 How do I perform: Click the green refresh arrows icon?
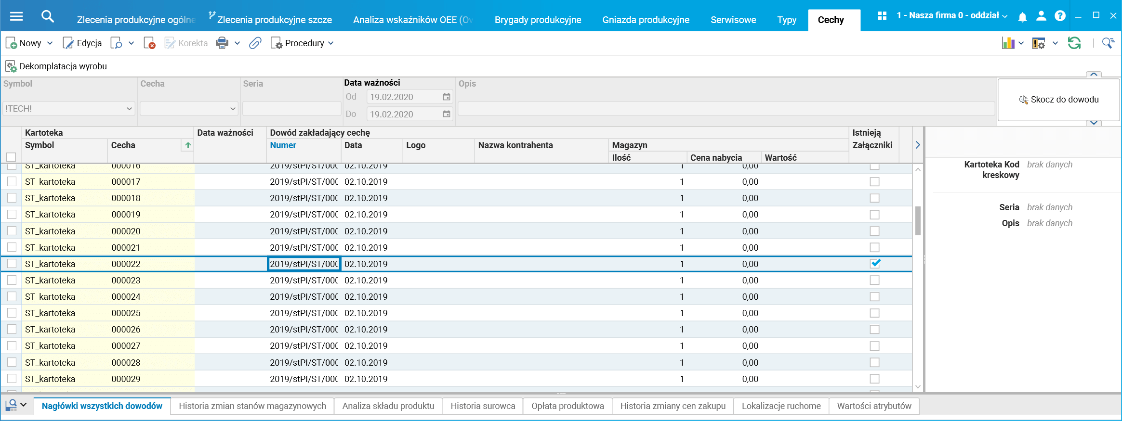(1074, 43)
